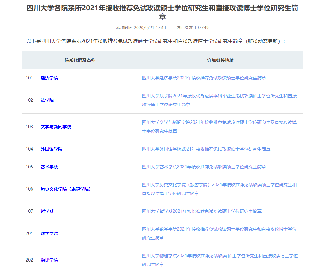Open 四川大学艺术学院2021年 brochure link
The width and height of the screenshot is (319, 271).
pos(204,167)
